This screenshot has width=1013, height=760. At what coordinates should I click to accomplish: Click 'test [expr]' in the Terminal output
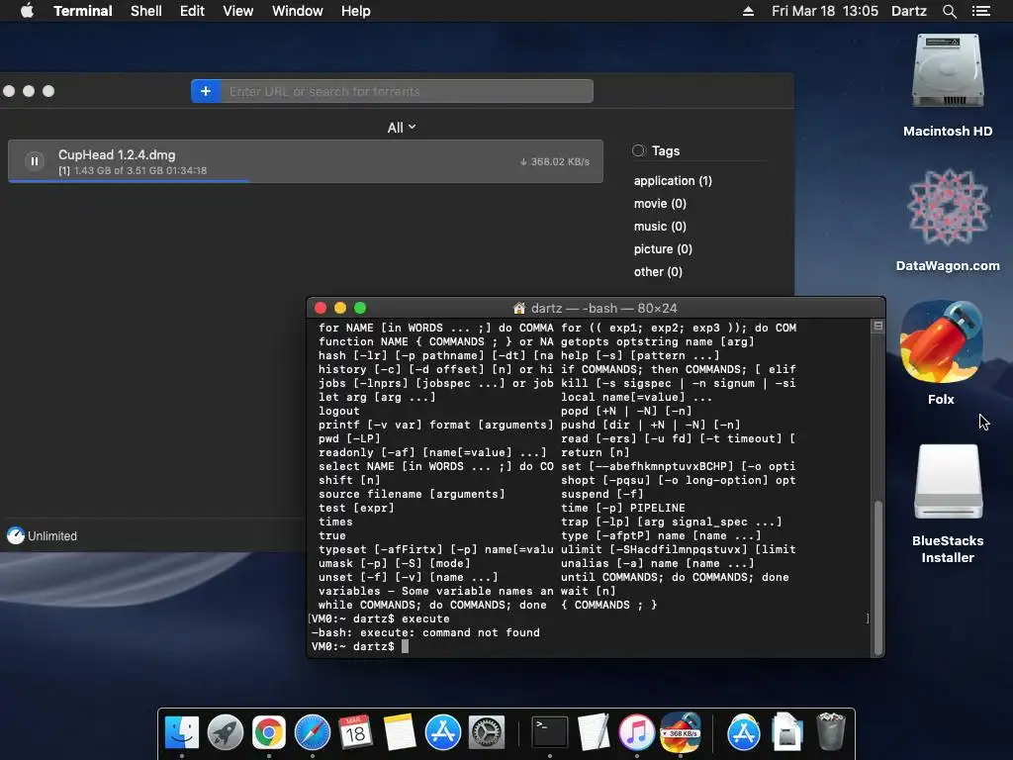[x=356, y=508]
